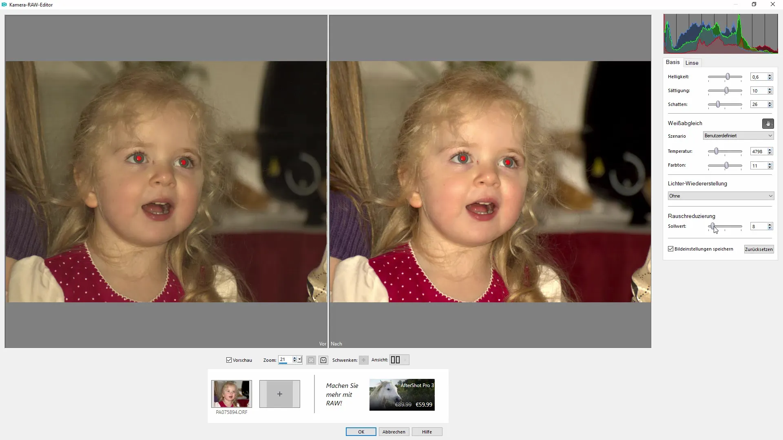Open the Lichter-Wiedererstellung dropdown

[721, 196]
